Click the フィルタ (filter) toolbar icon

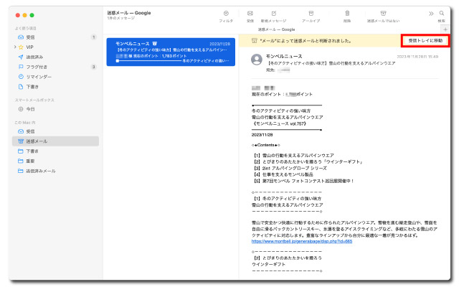[226, 14]
